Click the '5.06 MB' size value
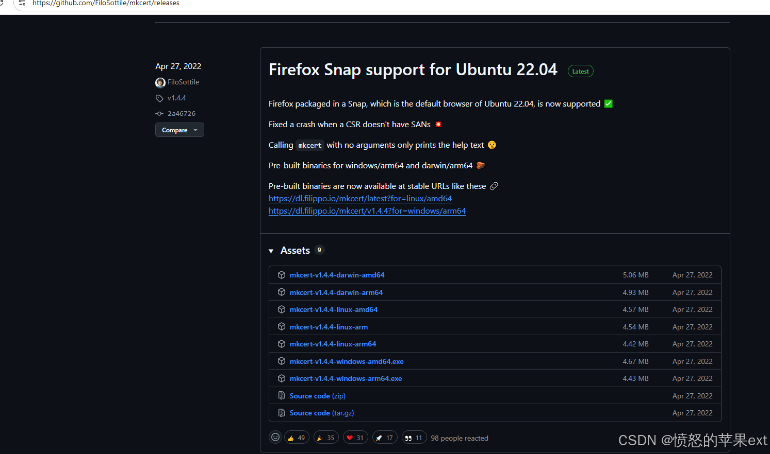The width and height of the screenshot is (770, 454). click(x=635, y=275)
